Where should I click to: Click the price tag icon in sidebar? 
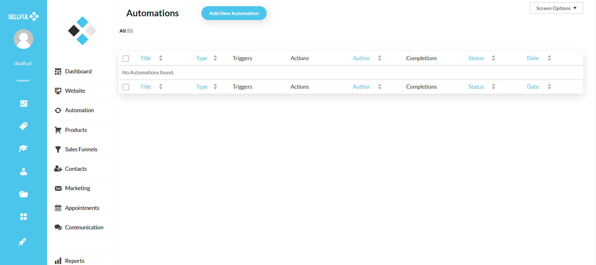point(23,126)
